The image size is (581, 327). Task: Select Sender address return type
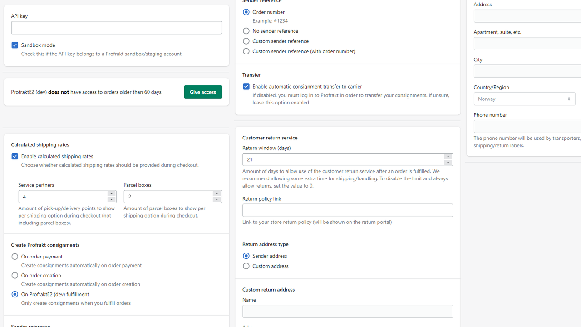[246, 256]
